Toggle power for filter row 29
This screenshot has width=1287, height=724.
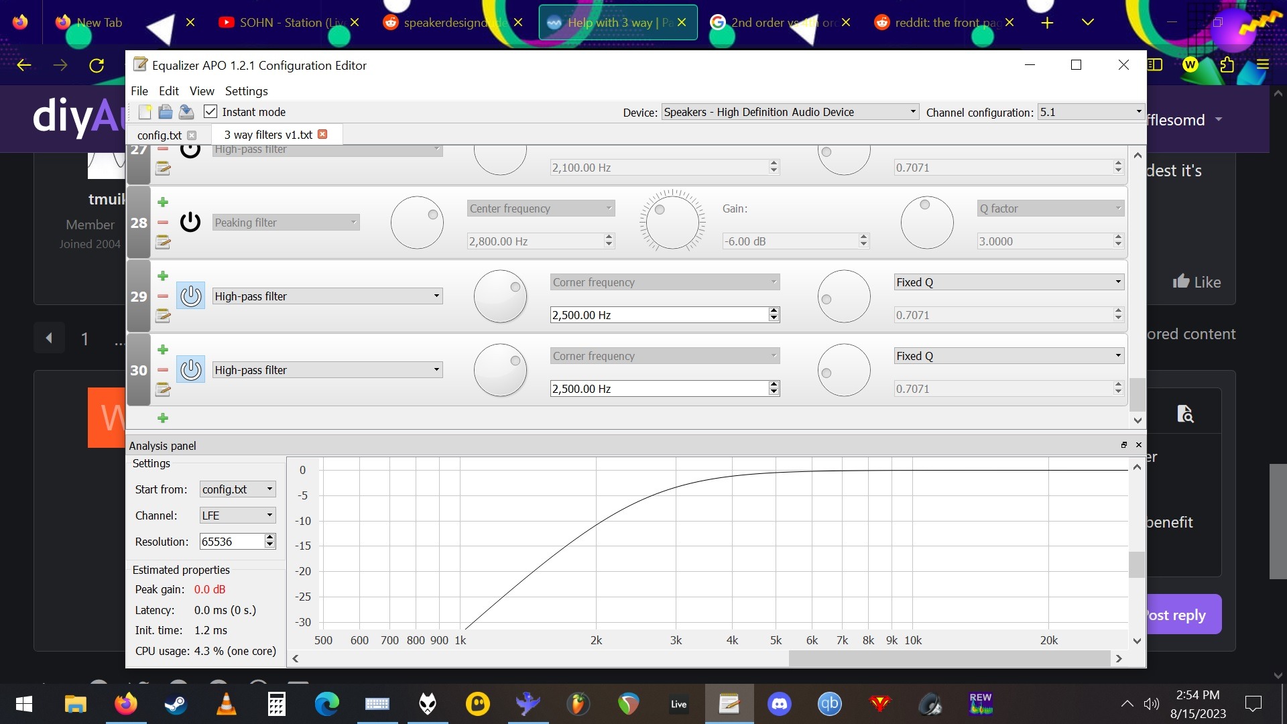(190, 296)
